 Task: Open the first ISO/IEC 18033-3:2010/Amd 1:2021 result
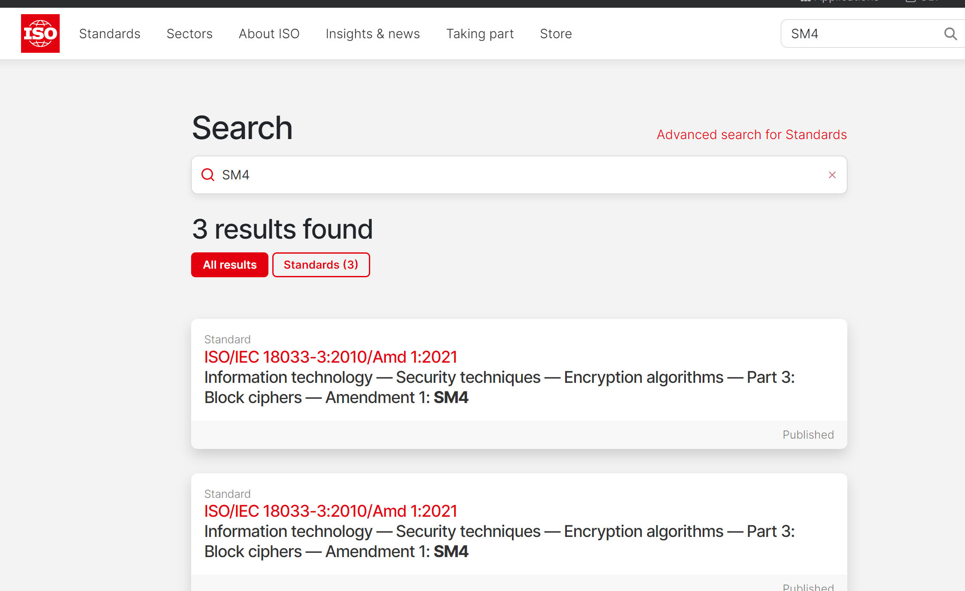tap(330, 357)
